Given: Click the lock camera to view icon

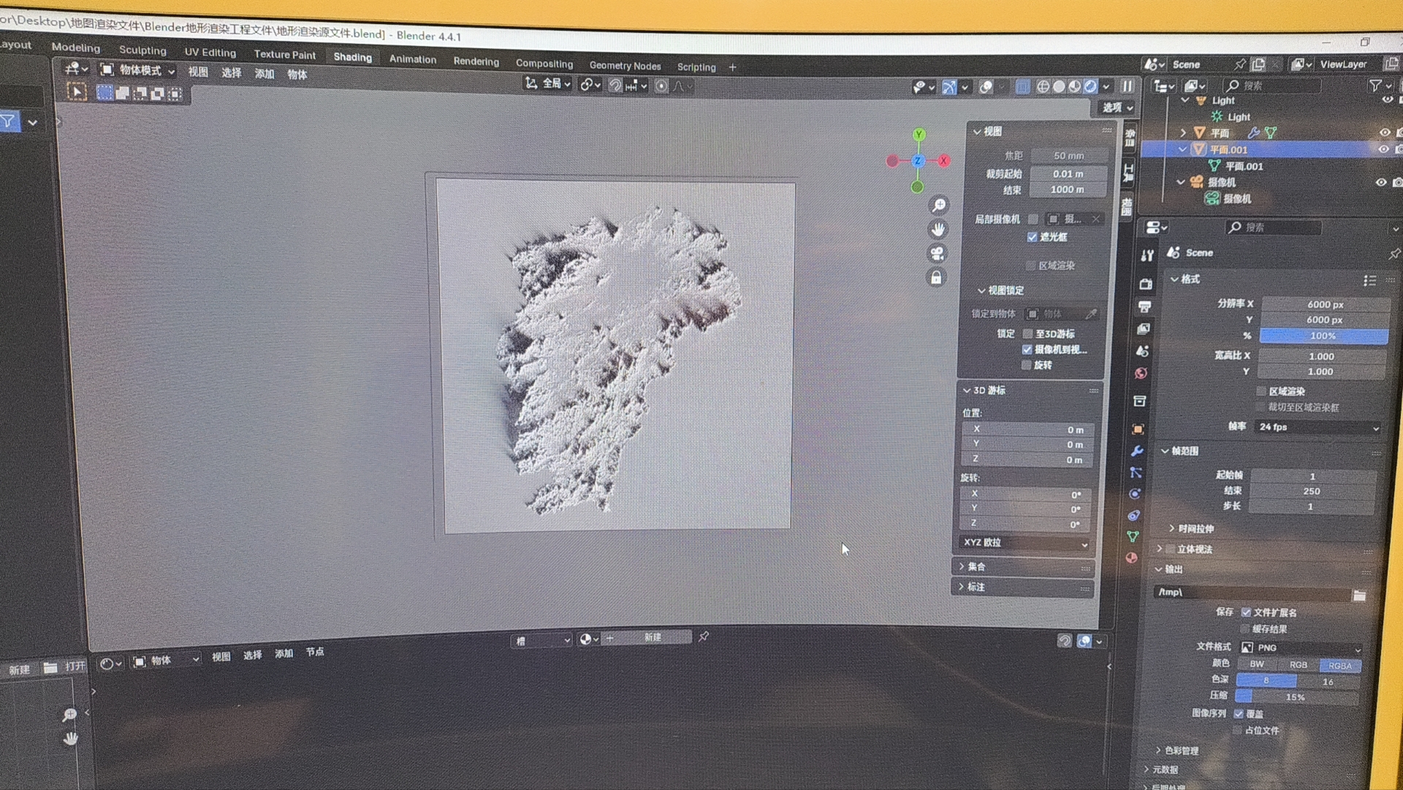Looking at the screenshot, I should 936,278.
